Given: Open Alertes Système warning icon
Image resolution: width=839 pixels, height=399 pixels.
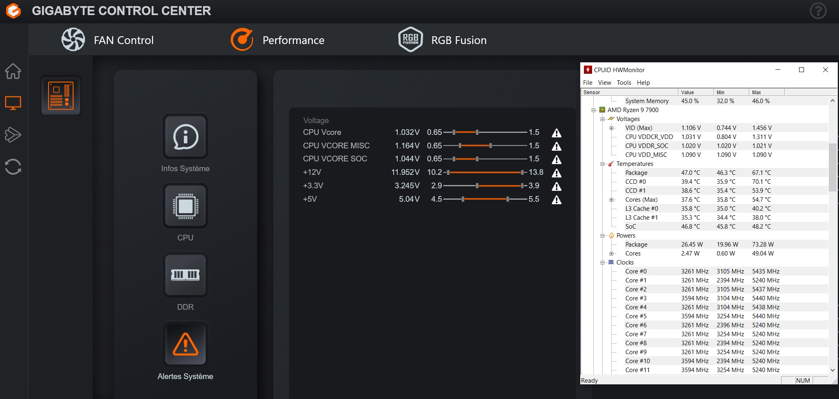Looking at the screenshot, I should pyautogui.click(x=185, y=344).
